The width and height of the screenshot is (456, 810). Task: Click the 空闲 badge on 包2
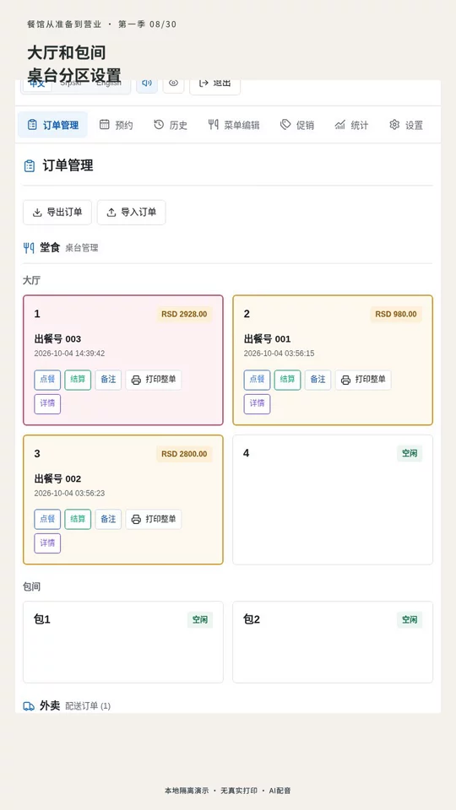point(410,620)
